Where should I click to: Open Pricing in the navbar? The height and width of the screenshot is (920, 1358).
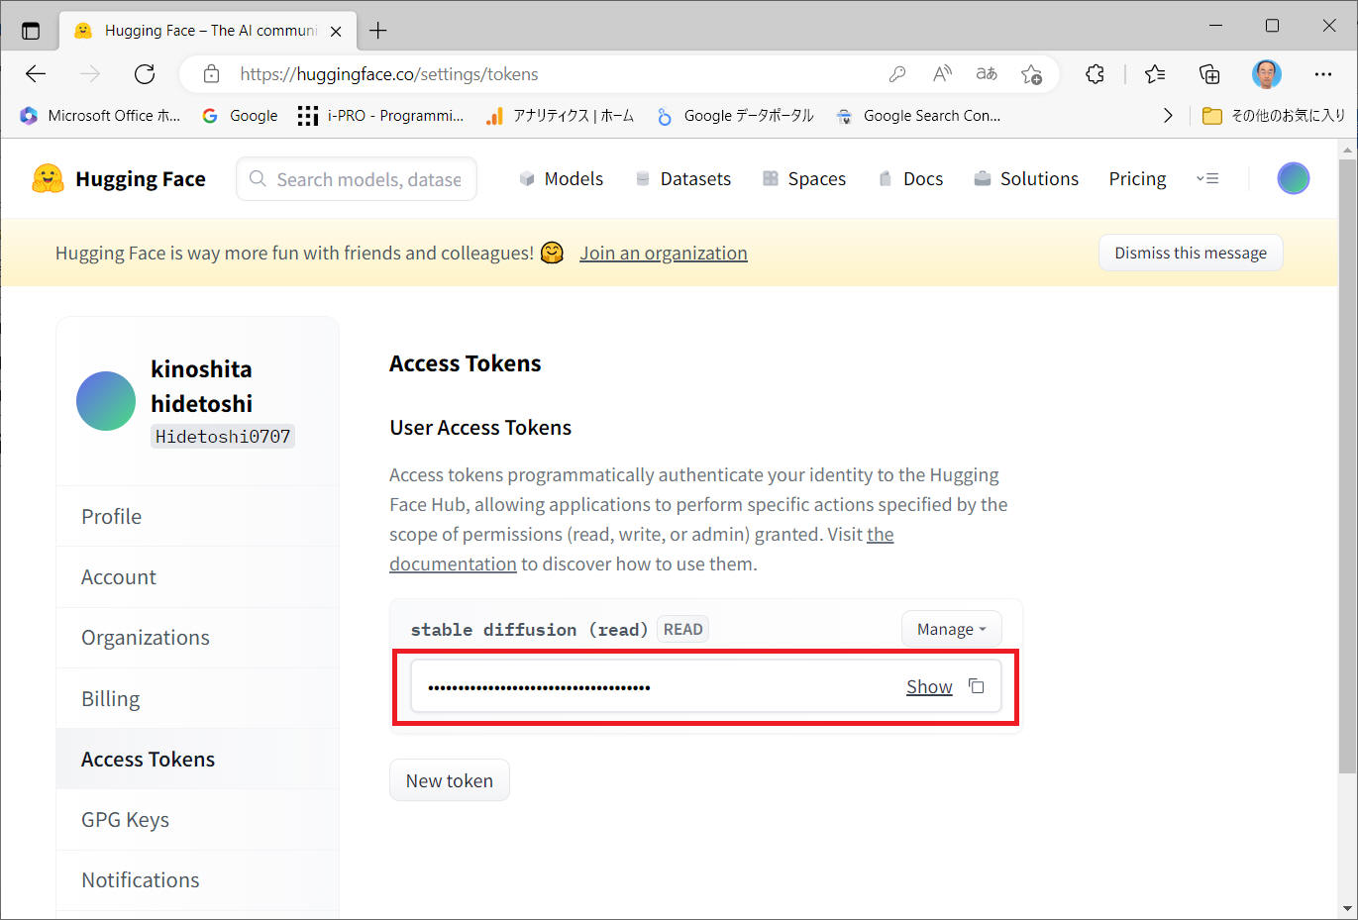click(1137, 179)
